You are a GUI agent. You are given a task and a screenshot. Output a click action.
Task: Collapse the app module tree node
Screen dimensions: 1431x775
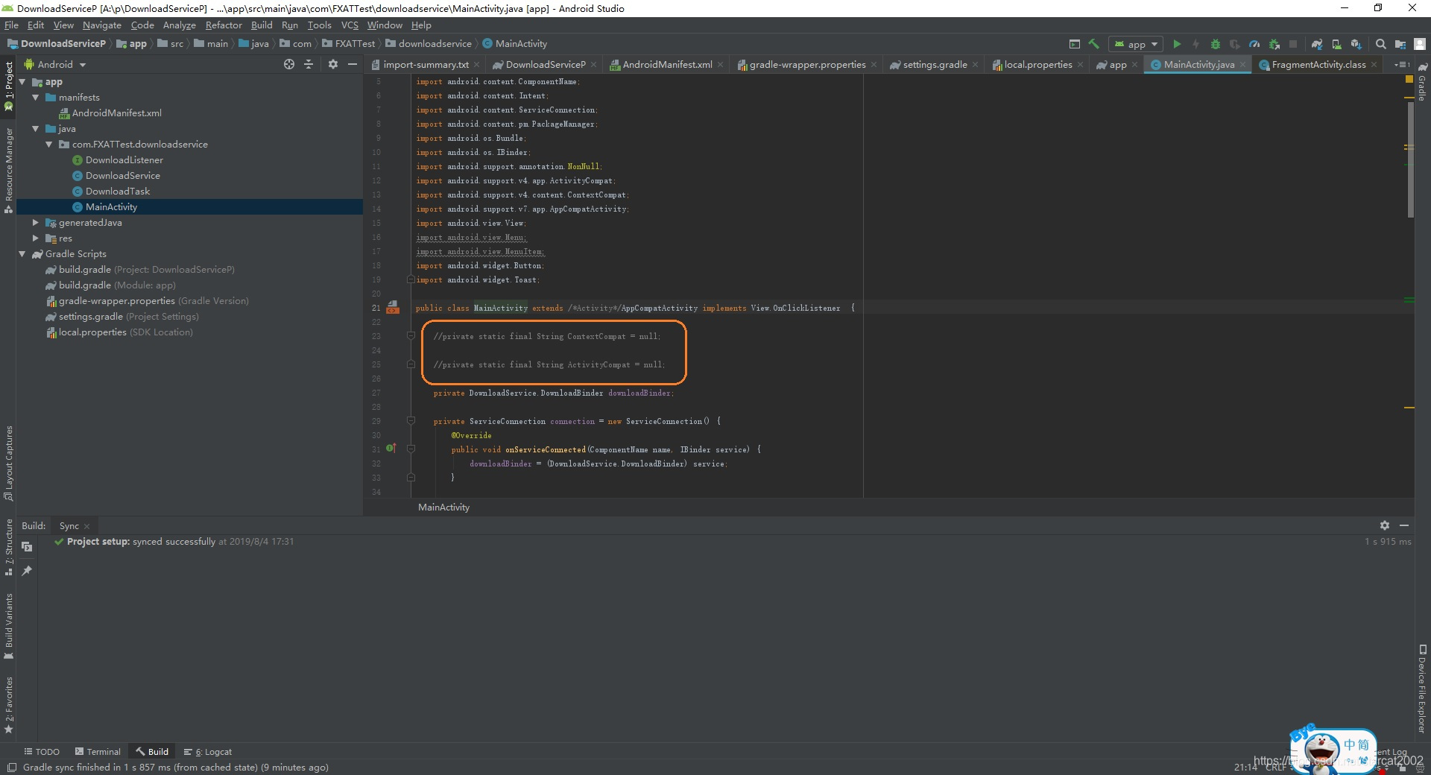[22, 82]
